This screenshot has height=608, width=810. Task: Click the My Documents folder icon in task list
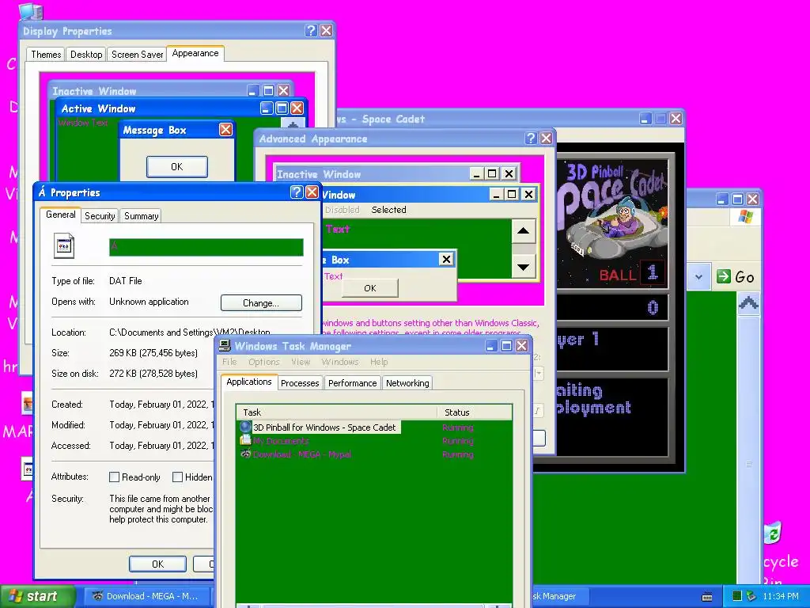coord(245,440)
